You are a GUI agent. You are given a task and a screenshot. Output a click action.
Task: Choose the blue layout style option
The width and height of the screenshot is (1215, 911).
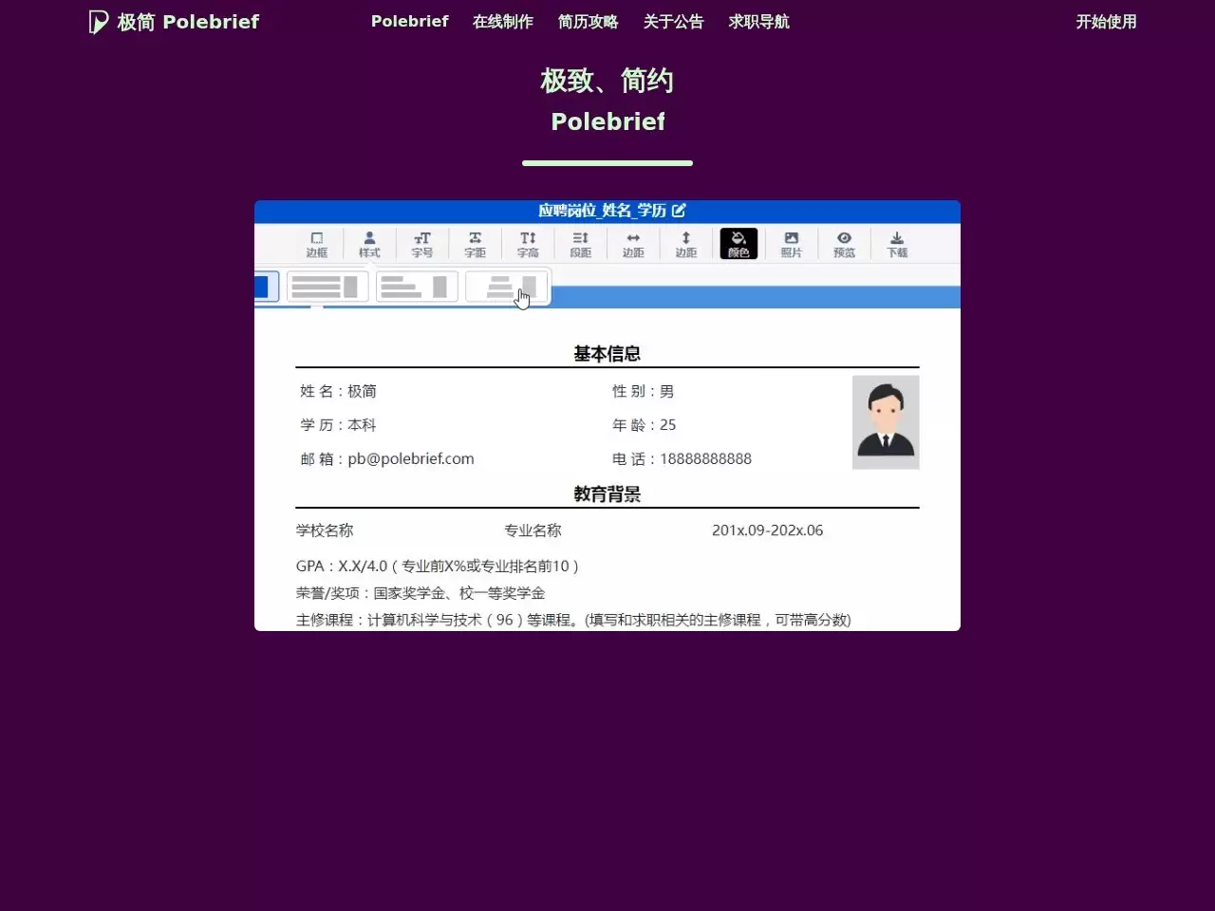click(x=266, y=287)
